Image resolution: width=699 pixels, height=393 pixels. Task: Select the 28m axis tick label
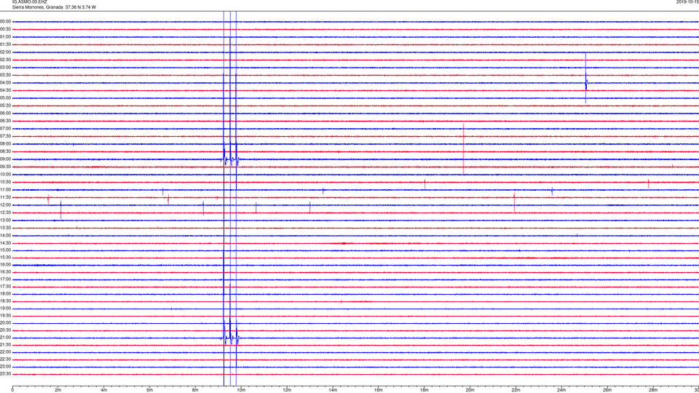click(653, 390)
